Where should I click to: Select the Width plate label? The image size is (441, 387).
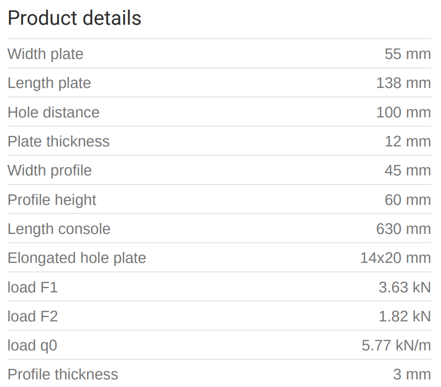coord(46,54)
